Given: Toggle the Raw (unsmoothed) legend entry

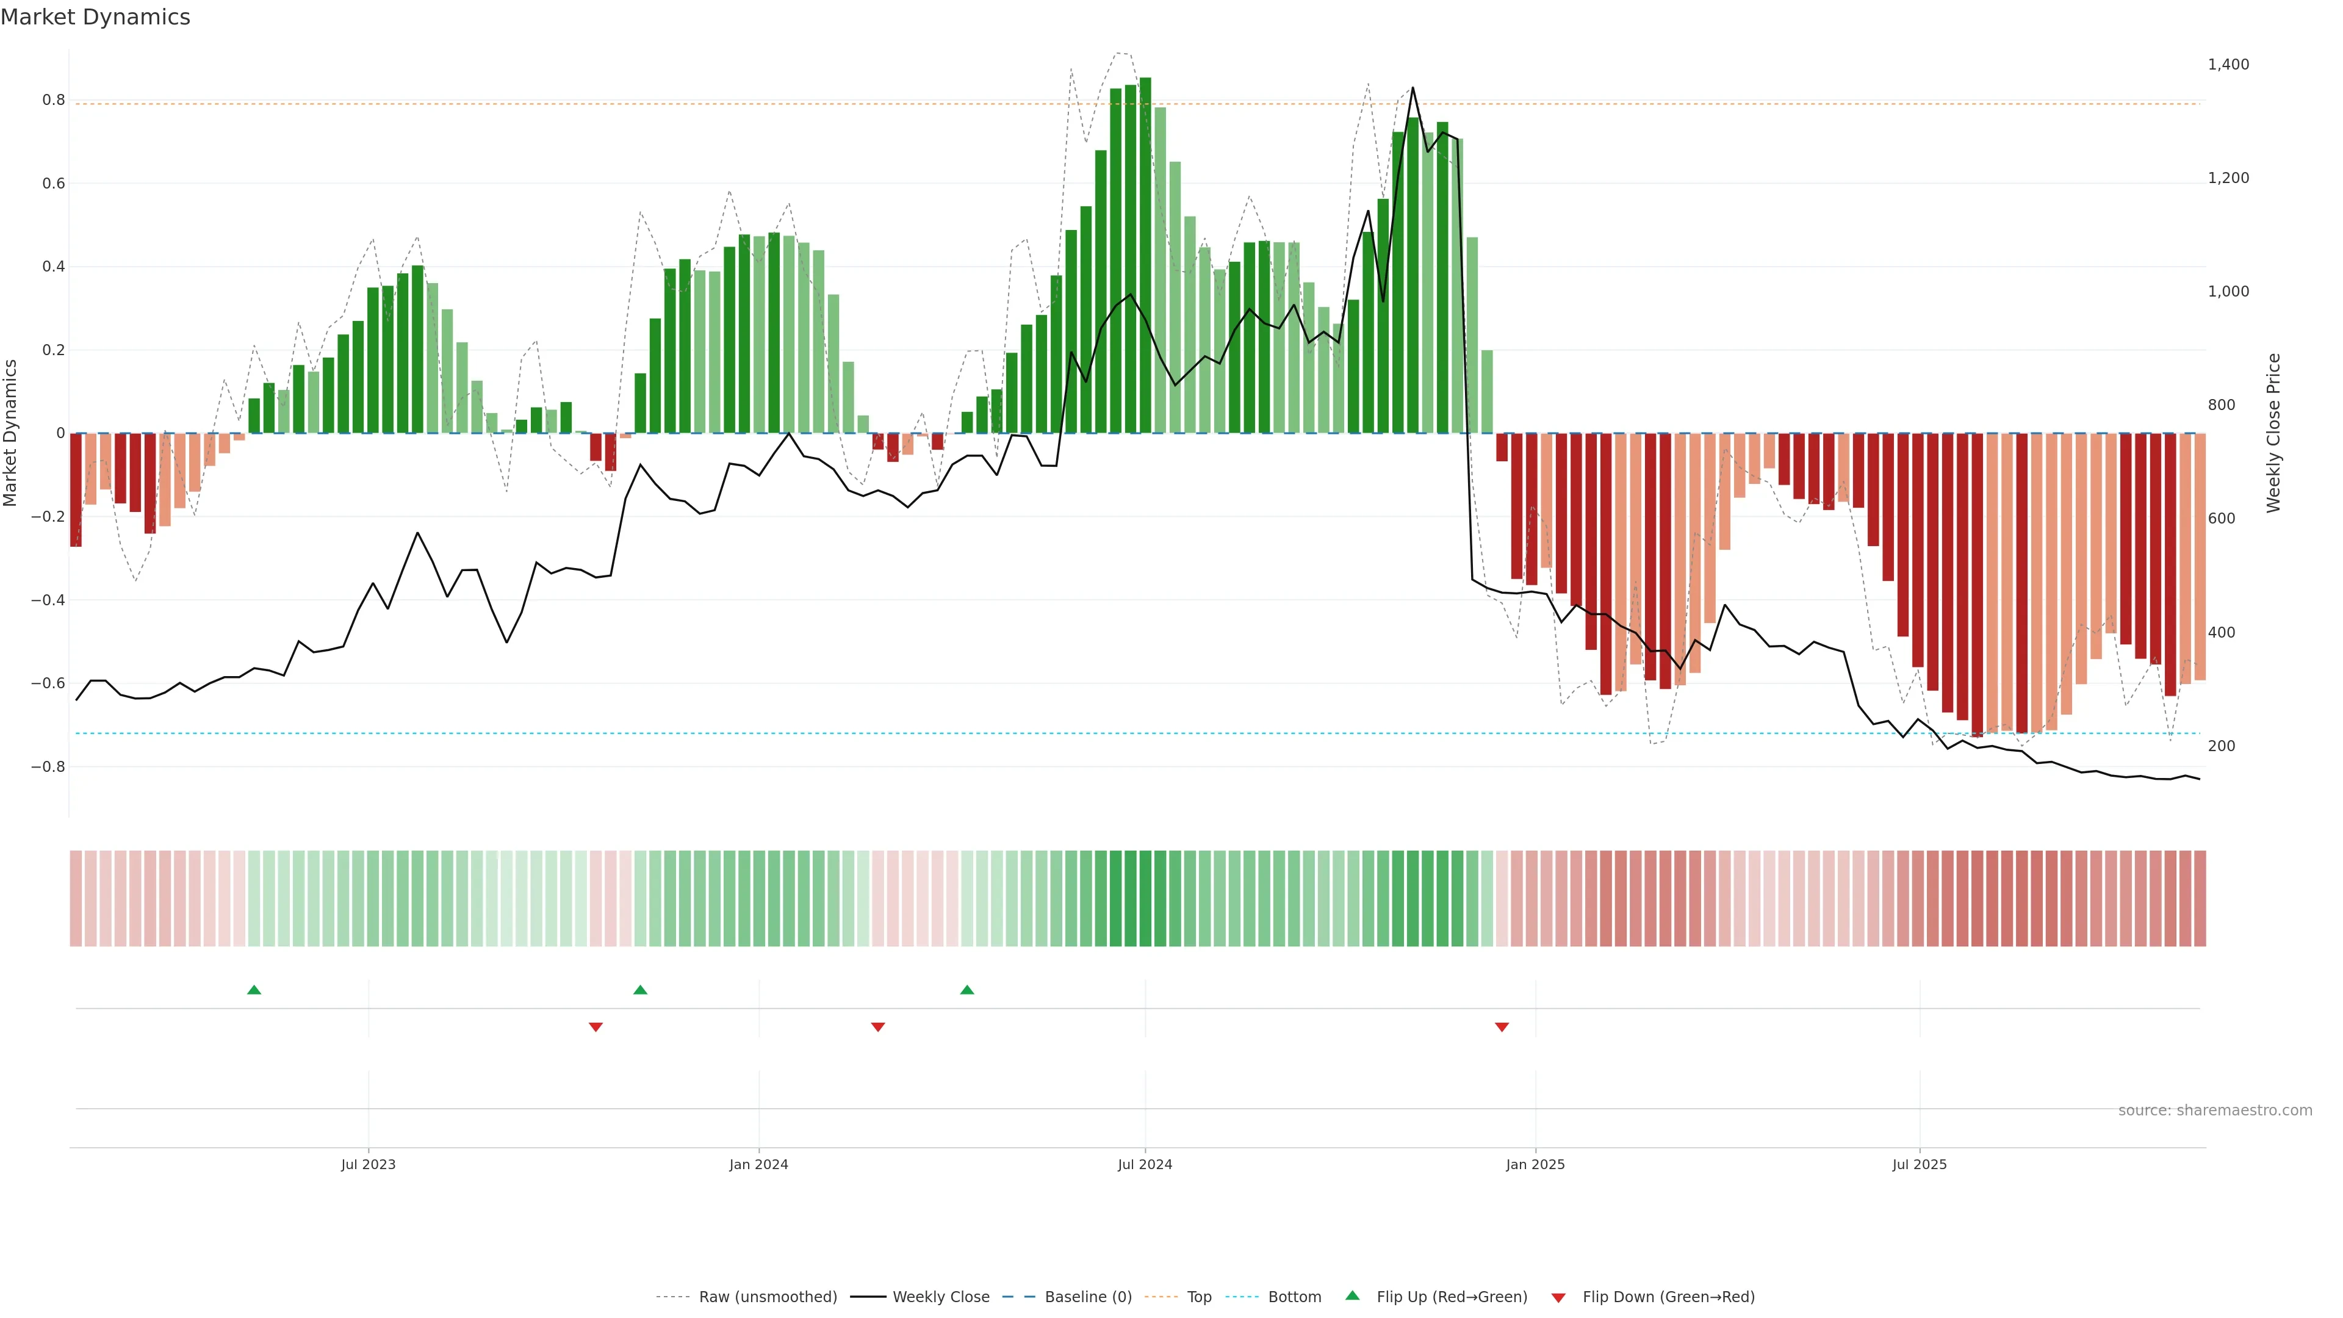Looking at the screenshot, I should [x=767, y=1297].
